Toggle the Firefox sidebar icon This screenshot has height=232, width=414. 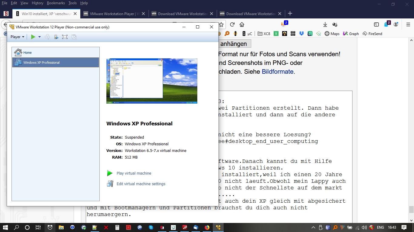pos(376,24)
